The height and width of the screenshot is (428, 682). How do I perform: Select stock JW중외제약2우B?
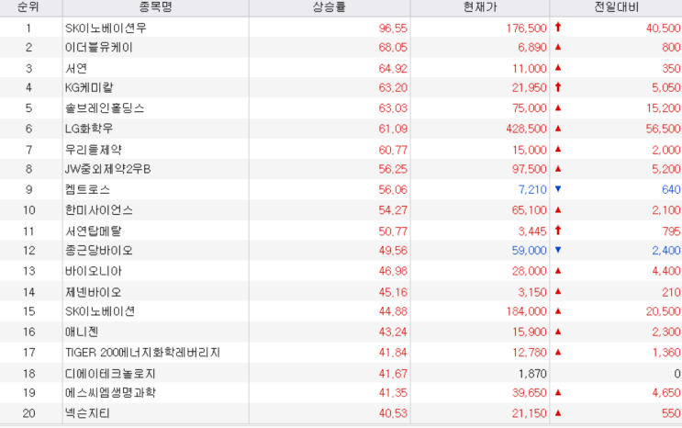pos(108,169)
